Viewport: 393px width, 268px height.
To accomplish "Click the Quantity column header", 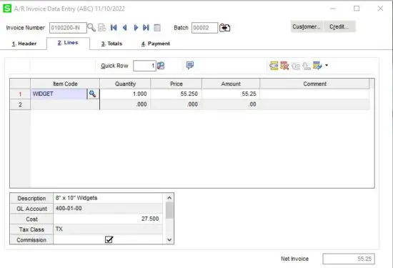I will [125, 84].
